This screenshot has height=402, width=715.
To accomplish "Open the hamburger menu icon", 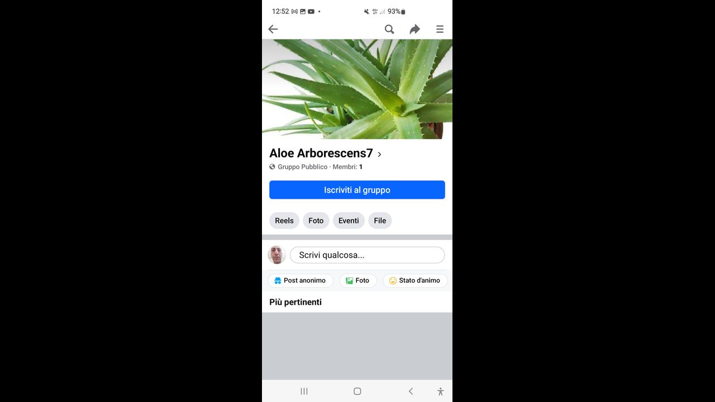I will point(440,29).
